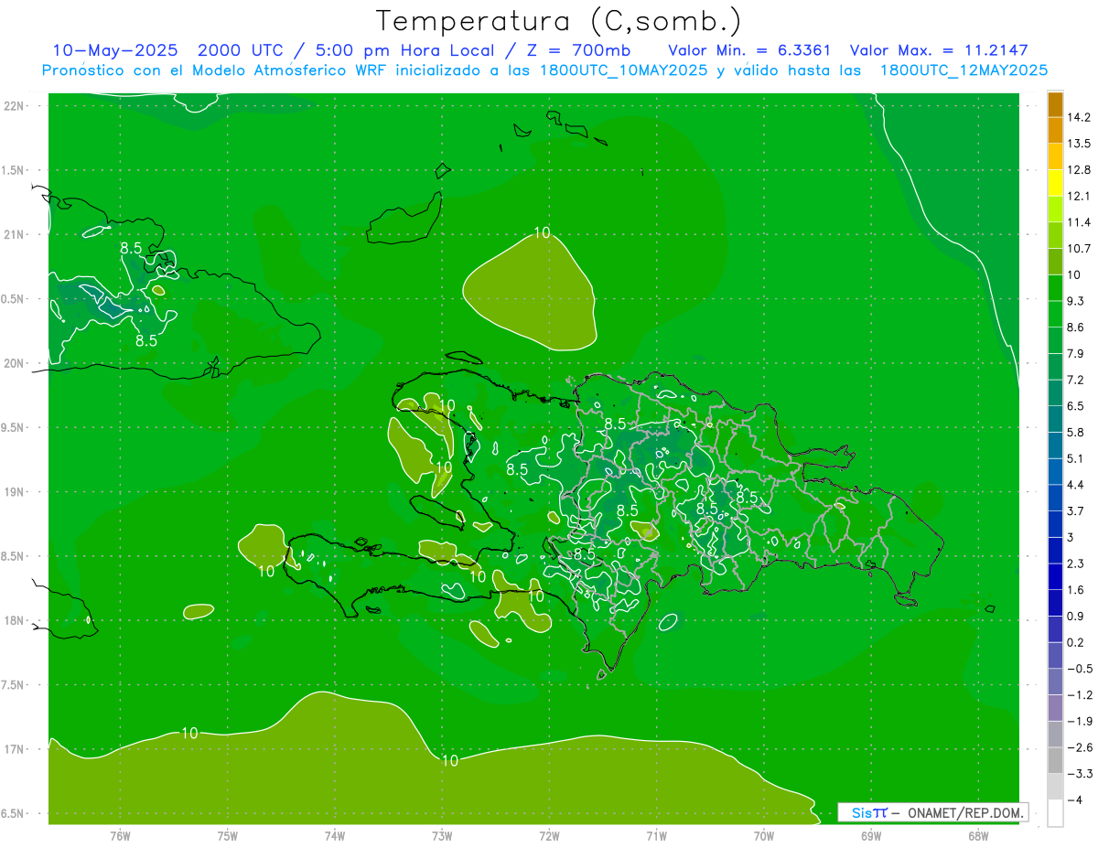Click the '75W' longitude axis label
This screenshot has width=1098, height=848.
coord(228,836)
